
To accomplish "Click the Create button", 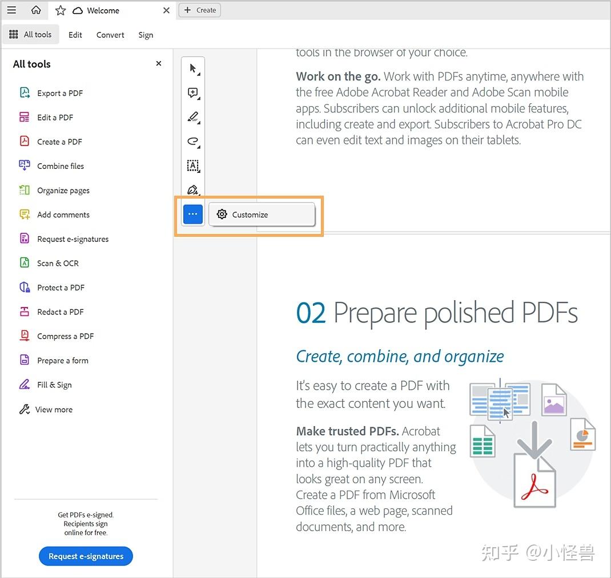I will point(199,10).
